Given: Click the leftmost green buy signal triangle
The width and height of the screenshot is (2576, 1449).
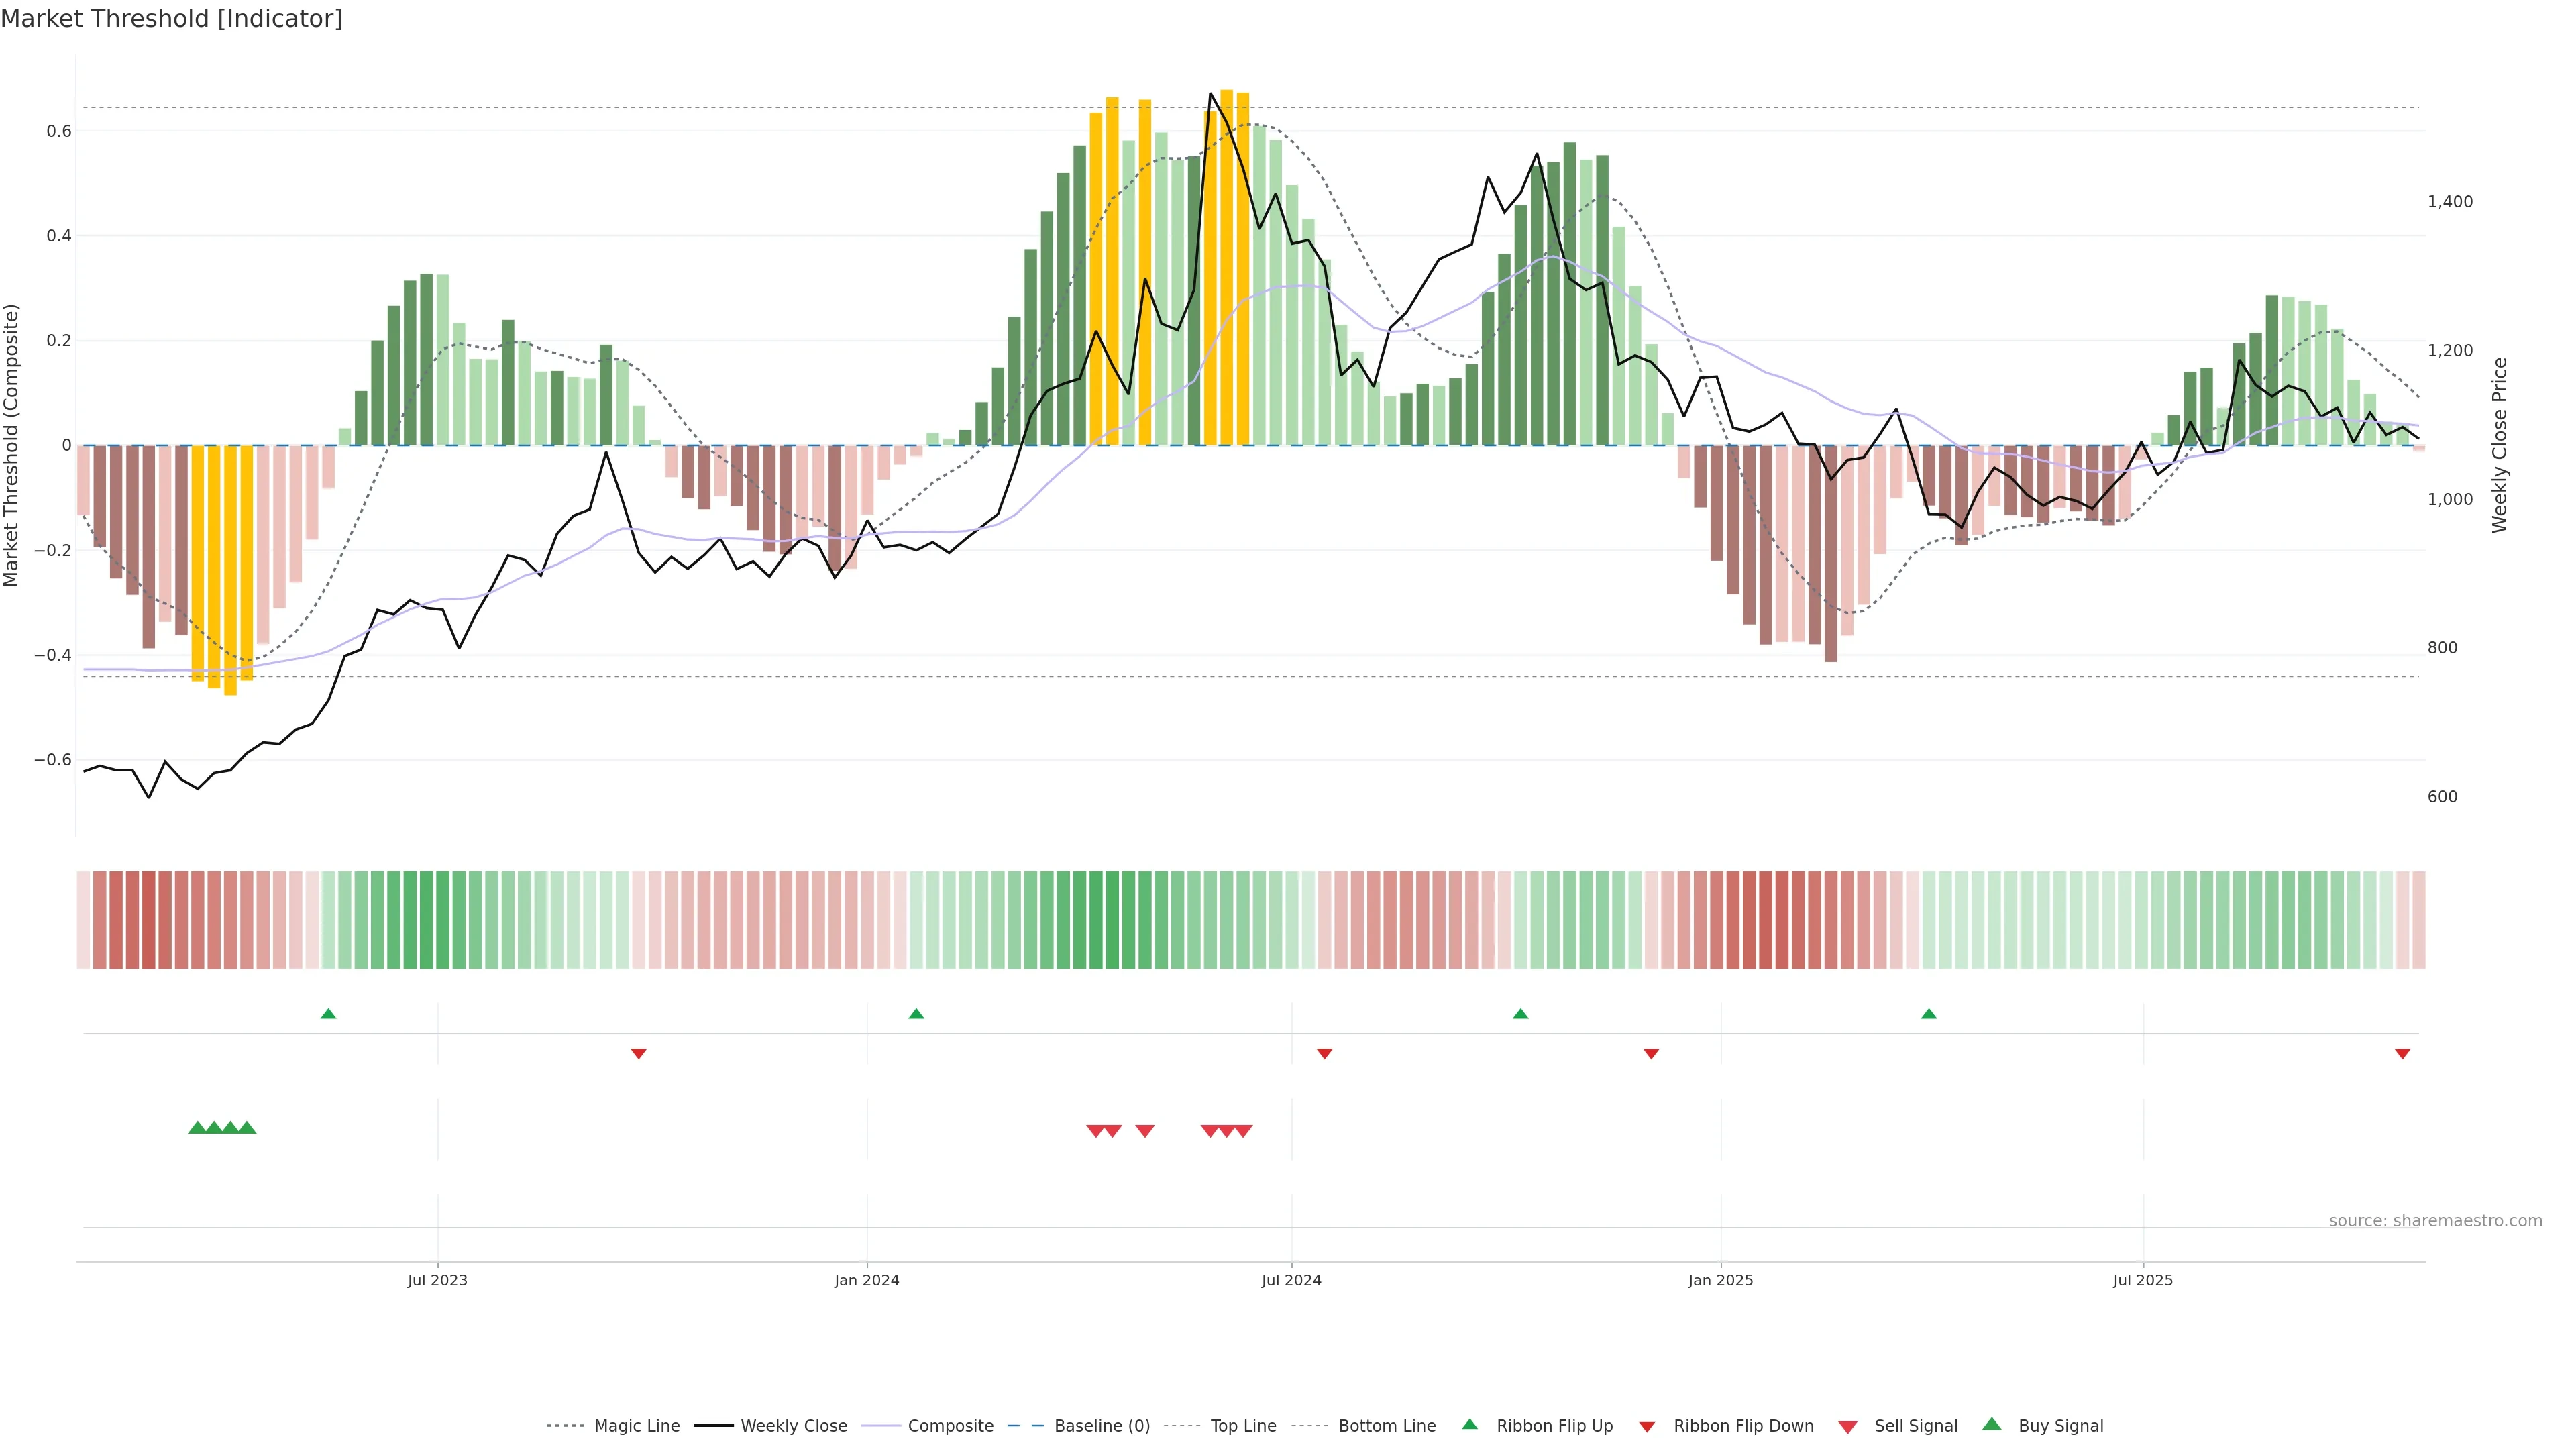Looking at the screenshot, I should coord(197,1128).
